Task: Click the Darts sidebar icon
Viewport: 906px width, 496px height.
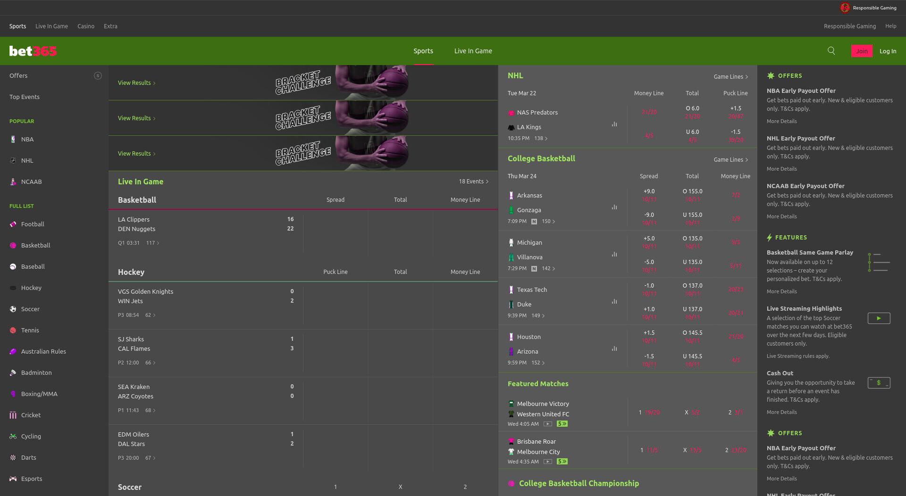Action: (x=13, y=458)
